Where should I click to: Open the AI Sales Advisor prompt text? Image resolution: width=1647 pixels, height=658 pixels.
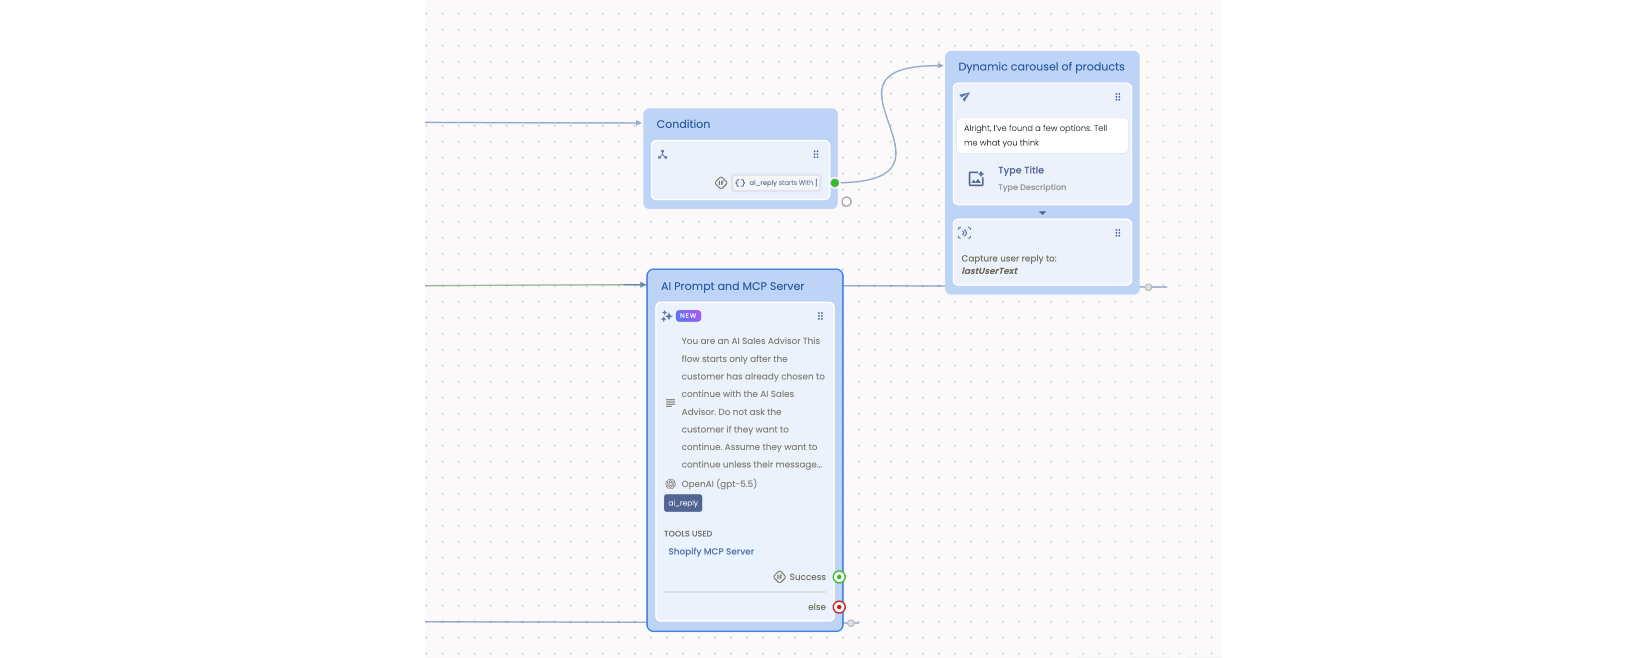tap(752, 403)
